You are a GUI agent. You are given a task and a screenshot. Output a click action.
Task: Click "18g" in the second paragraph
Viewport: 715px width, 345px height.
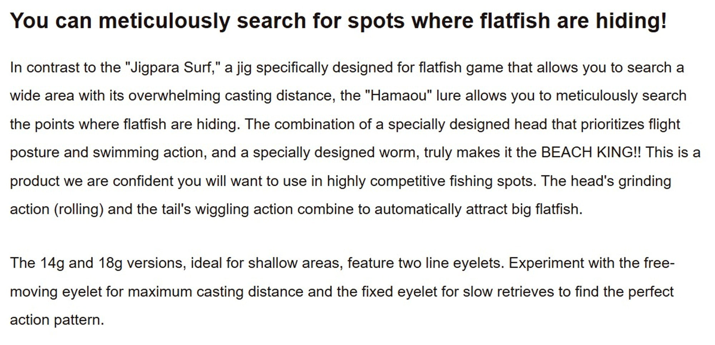coord(110,263)
